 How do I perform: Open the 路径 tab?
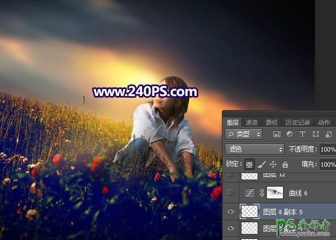pyautogui.click(x=272, y=122)
